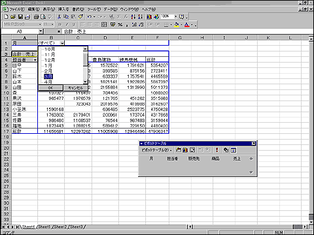This screenshot has width=314, height=235.
Task: Click the New workbook icon
Action: pyautogui.click(x=6, y=17)
